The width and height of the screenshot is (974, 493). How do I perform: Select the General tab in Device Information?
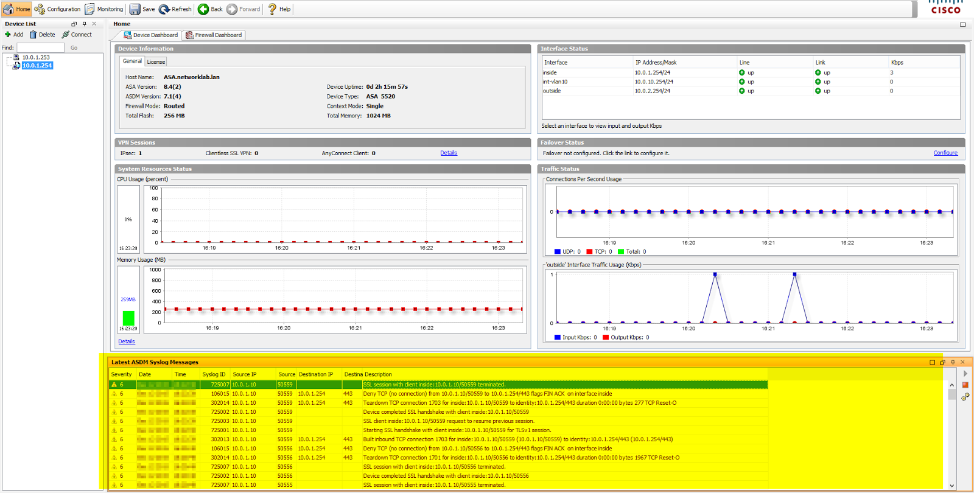pyautogui.click(x=131, y=61)
